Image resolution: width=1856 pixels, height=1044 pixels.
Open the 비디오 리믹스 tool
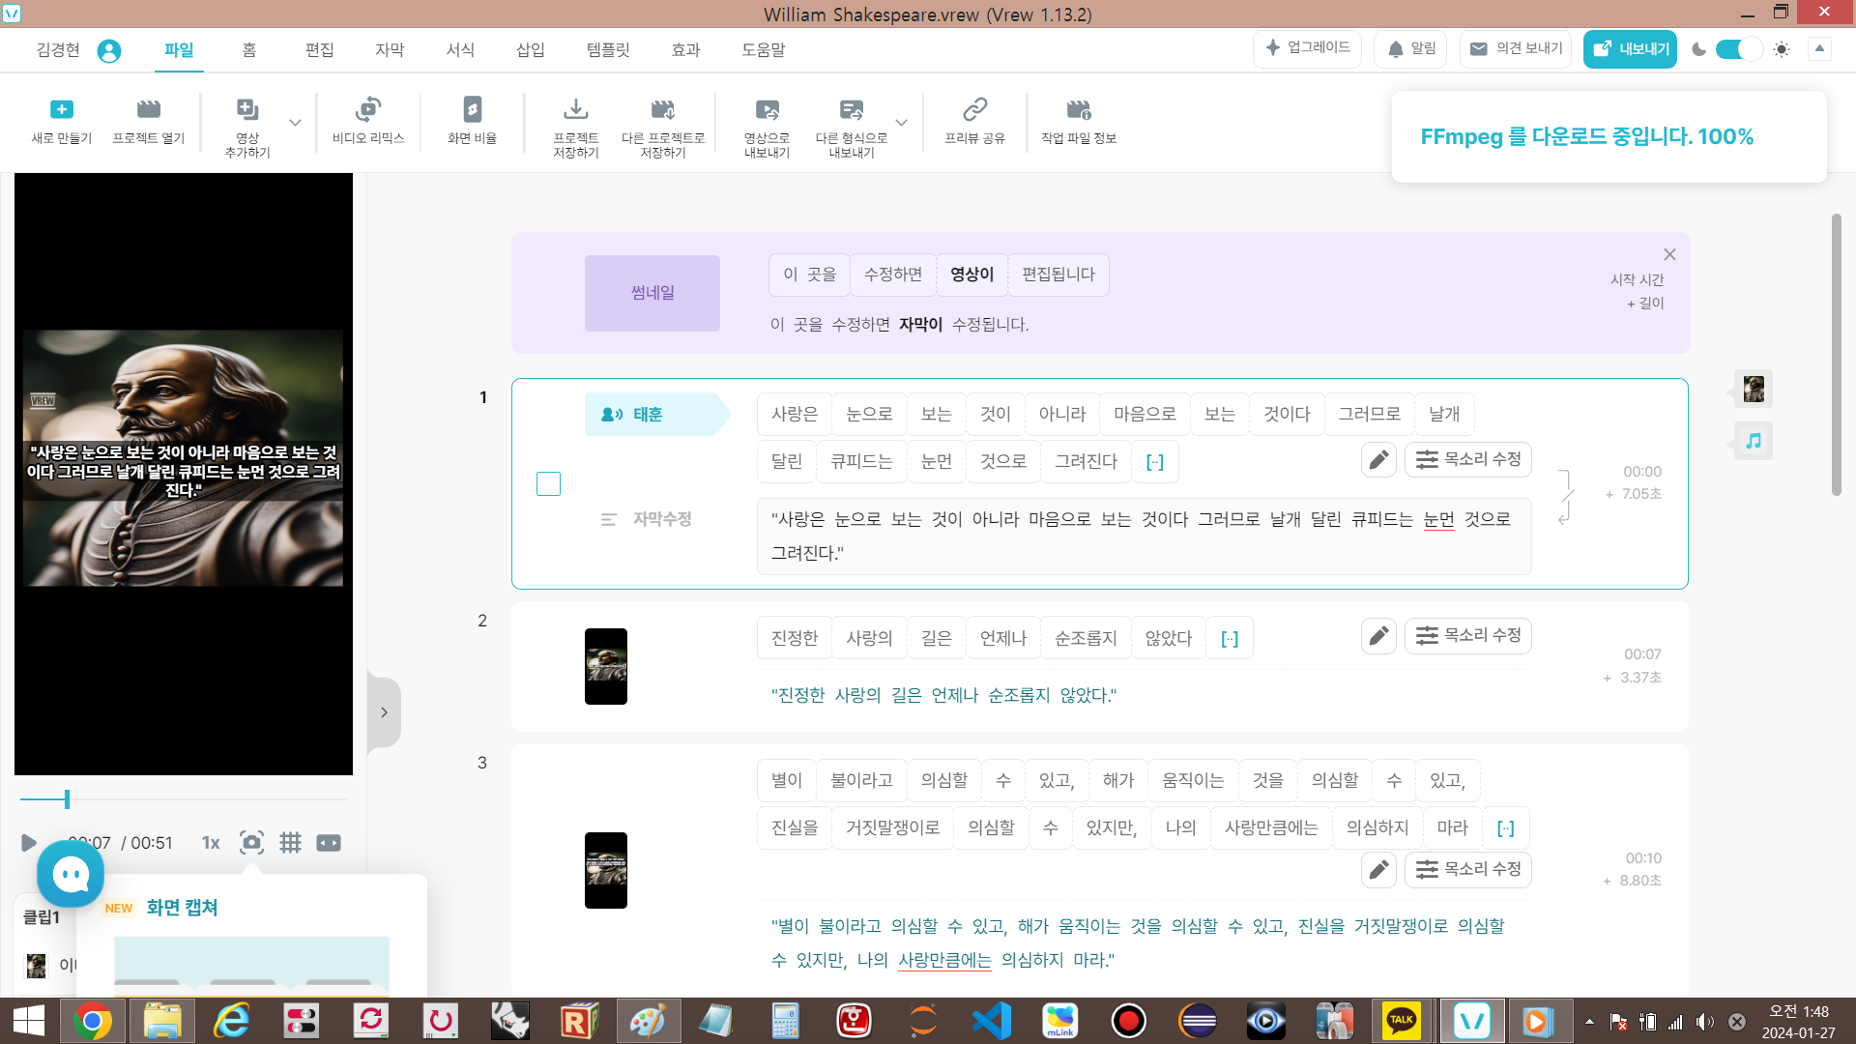click(368, 109)
